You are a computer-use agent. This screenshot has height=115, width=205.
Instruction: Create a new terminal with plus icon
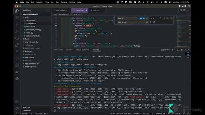pos(172,50)
